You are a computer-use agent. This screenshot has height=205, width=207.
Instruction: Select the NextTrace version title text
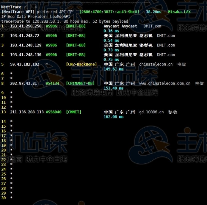(19, 7)
